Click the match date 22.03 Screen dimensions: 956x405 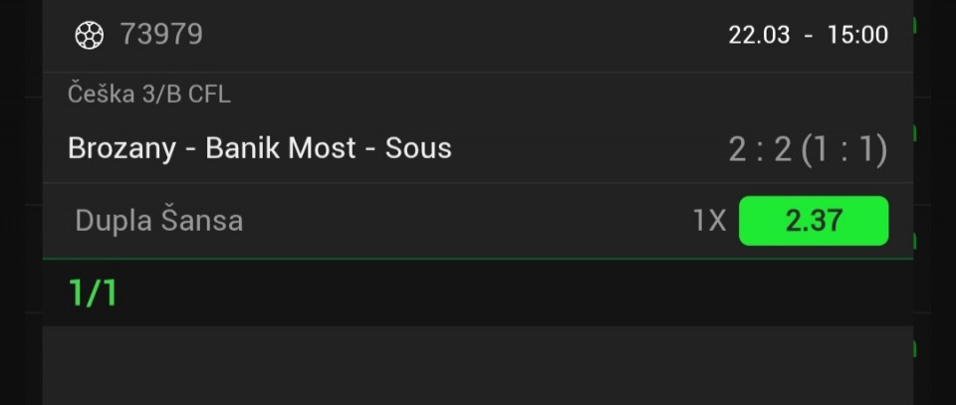click(x=759, y=36)
